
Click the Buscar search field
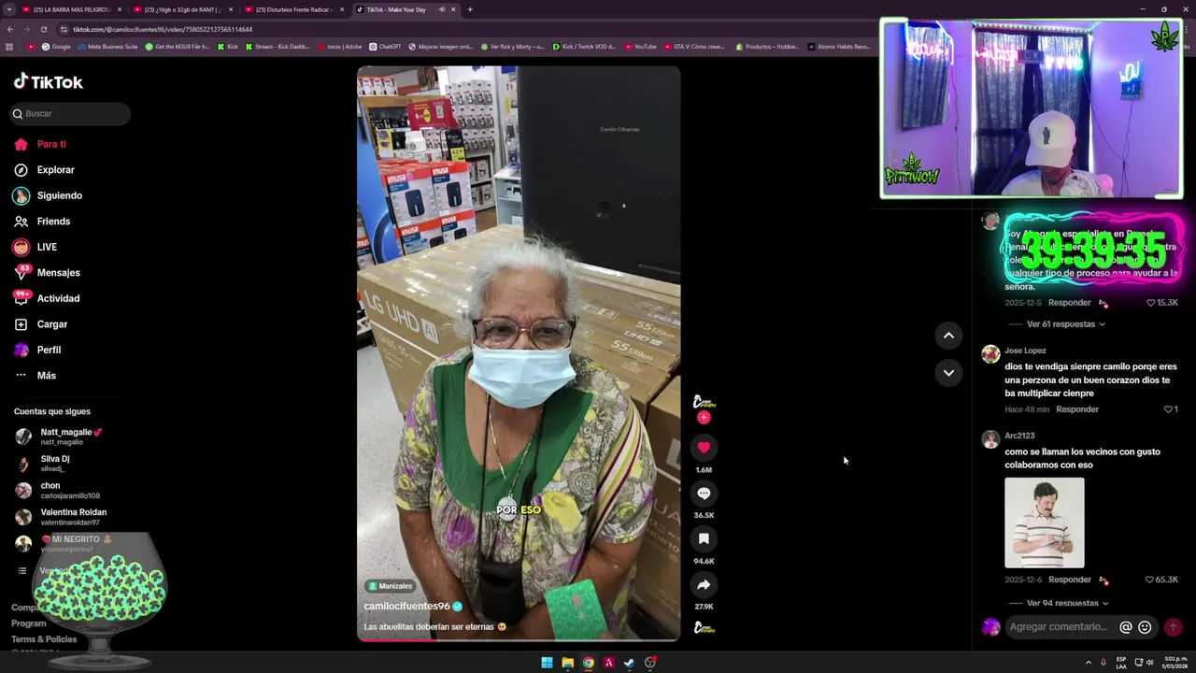[x=70, y=113]
